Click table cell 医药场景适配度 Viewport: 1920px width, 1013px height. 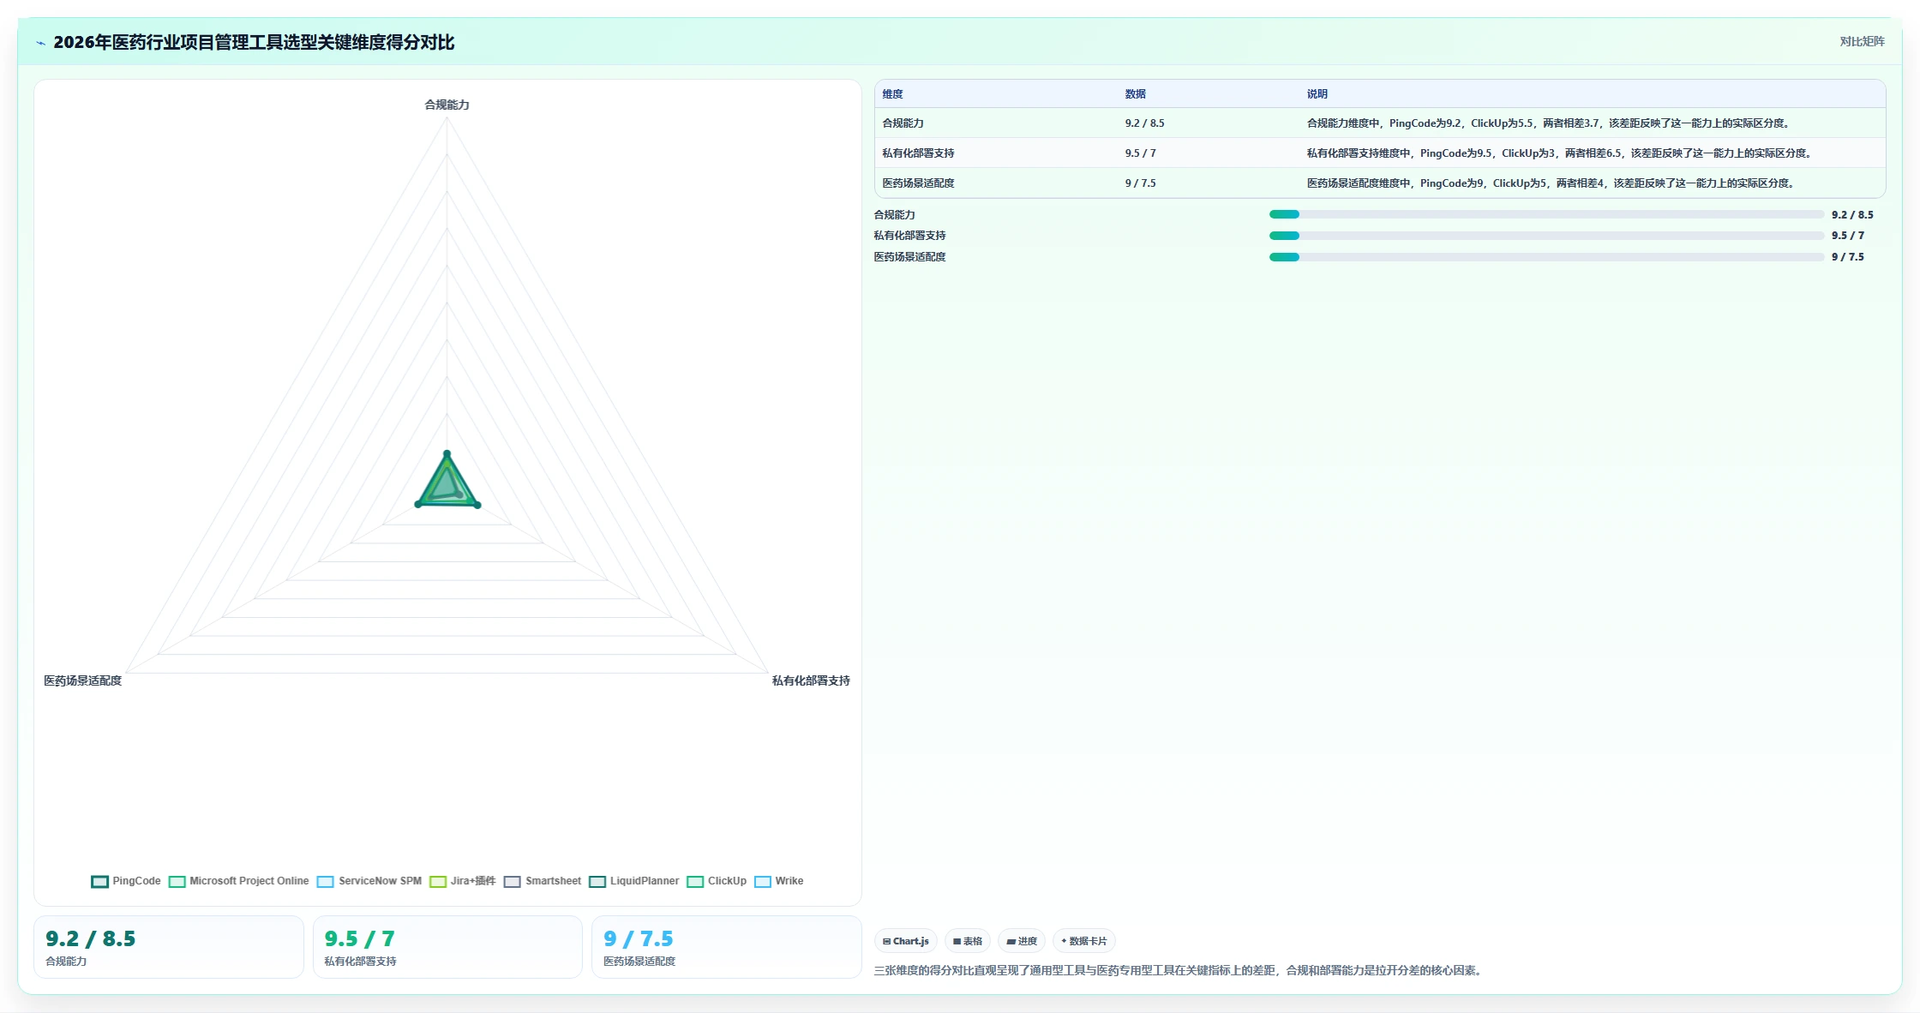(x=918, y=183)
